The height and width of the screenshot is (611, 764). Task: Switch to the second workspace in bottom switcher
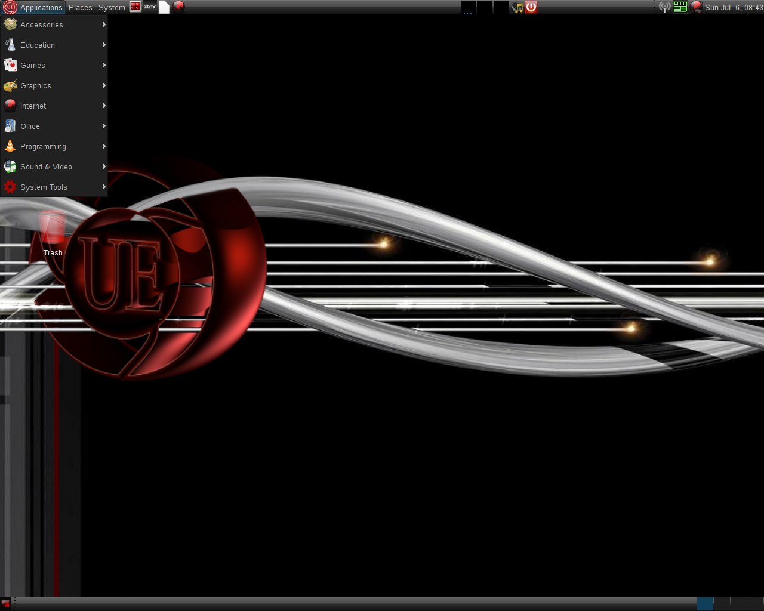[722, 603]
